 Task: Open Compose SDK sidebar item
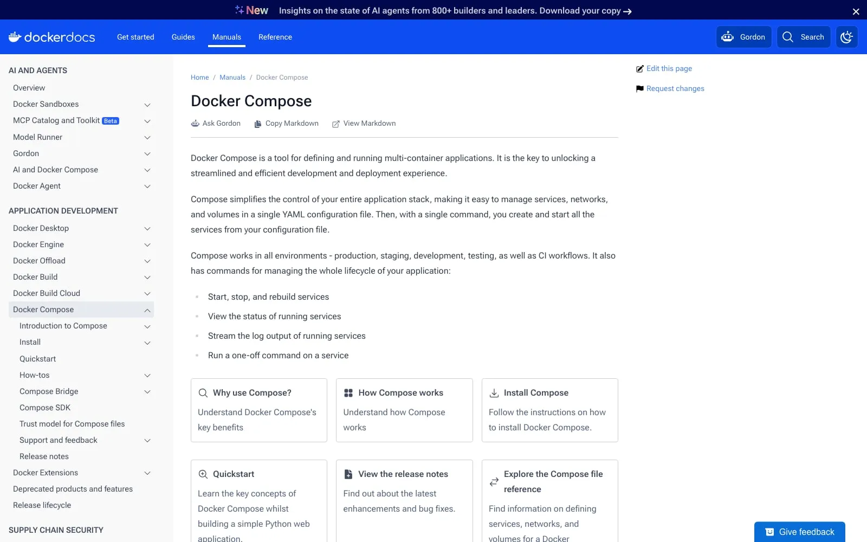pos(45,408)
